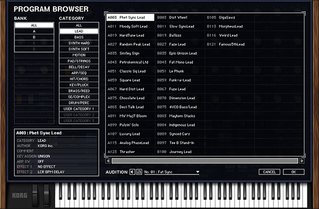Select program A027 Random Peak Lead
The width and height of the screenshot is (319, 209).
[x=130, y=44]
